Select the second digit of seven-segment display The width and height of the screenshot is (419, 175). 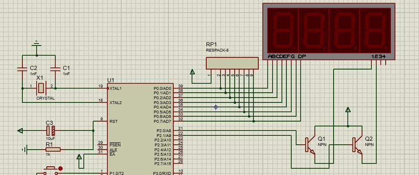[x=313, y=30]
